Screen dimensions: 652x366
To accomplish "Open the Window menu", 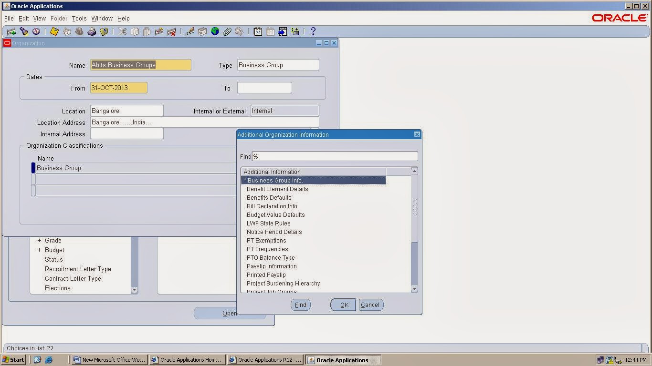I will click(x=102, y=19).
